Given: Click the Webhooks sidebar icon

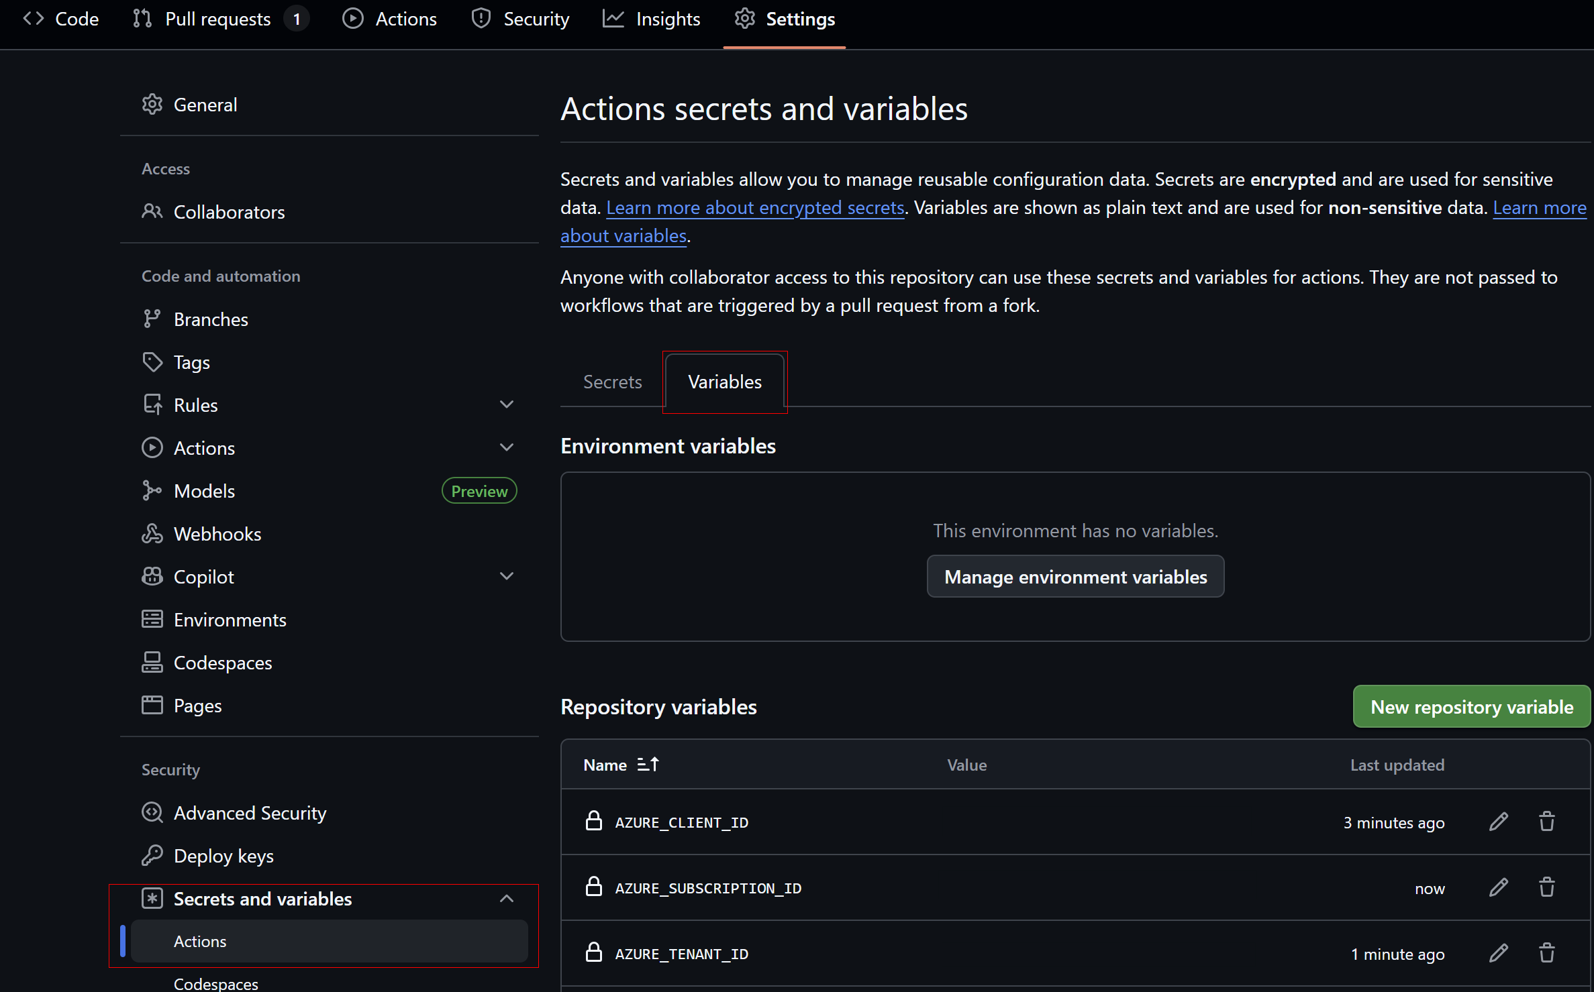Looking at the screenshot, I should click(152, 534).
